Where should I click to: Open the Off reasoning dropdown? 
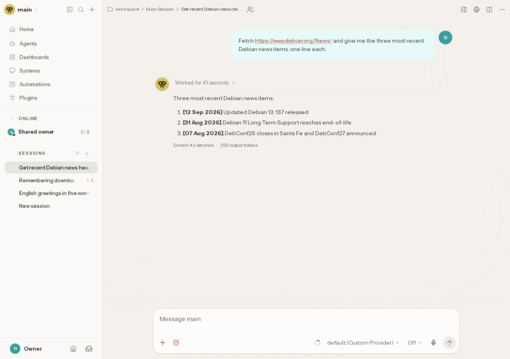(x=414, y=342)
